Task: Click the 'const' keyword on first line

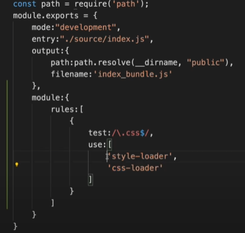Action: click(24, 4)
